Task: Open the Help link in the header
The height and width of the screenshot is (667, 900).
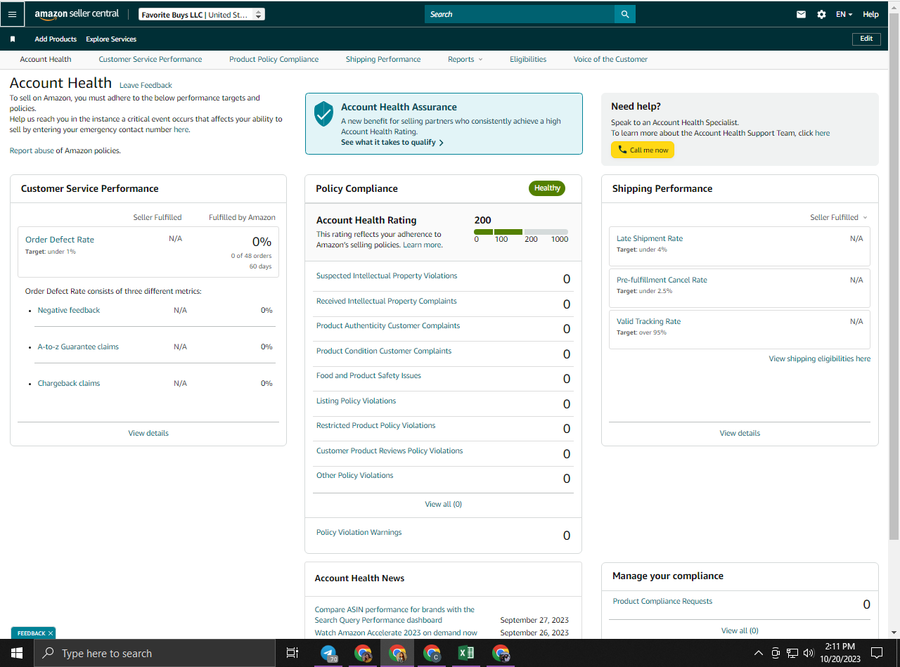Action: pyautogui.click(x=870, y=14)
